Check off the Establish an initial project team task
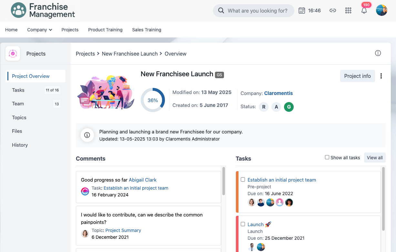This screenshot has height=252, width=396. 243,180
